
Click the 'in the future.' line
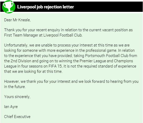tap(15, 86)
